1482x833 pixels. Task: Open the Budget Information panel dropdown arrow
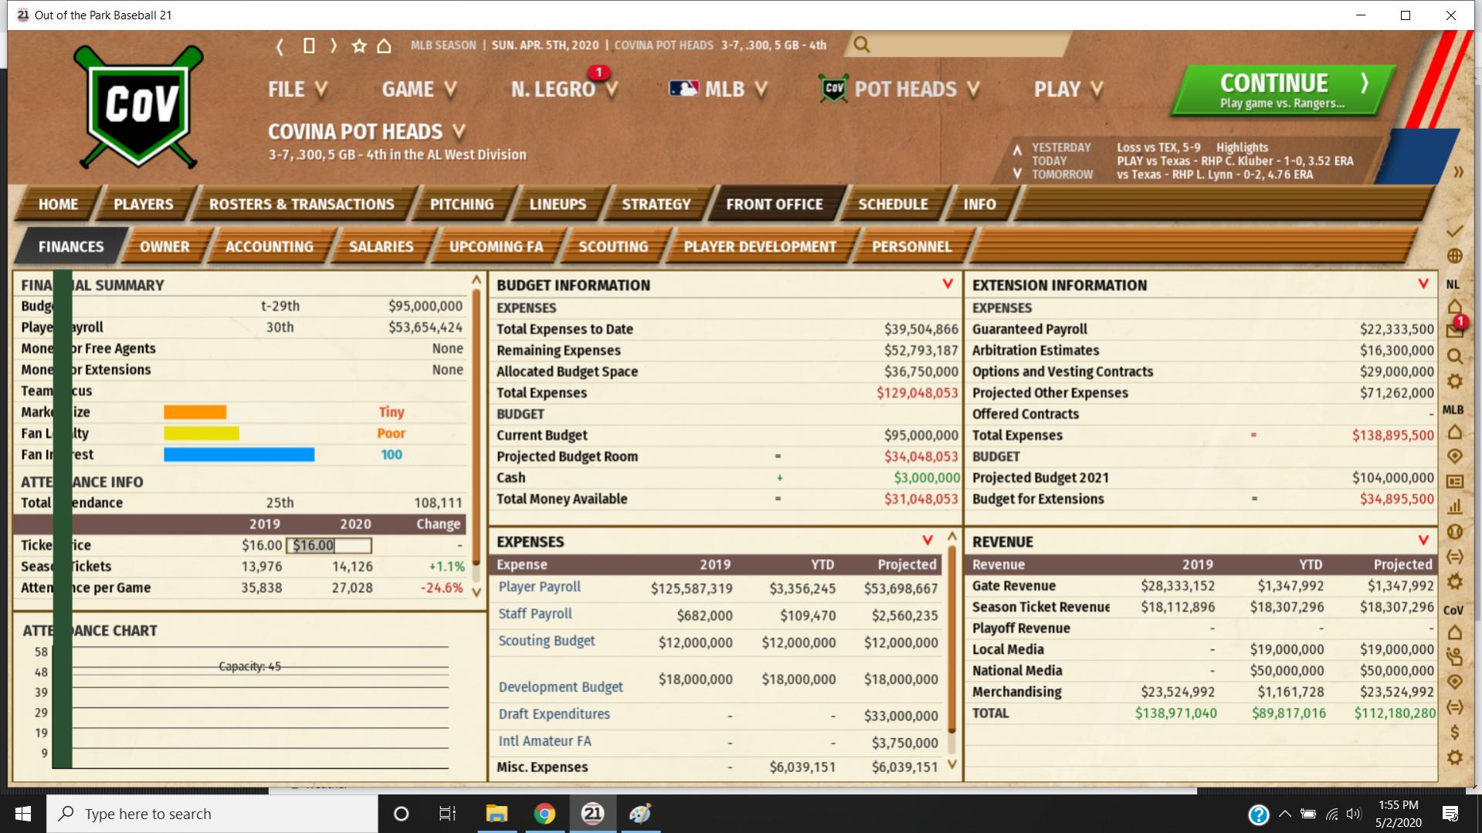coord(948,284)
